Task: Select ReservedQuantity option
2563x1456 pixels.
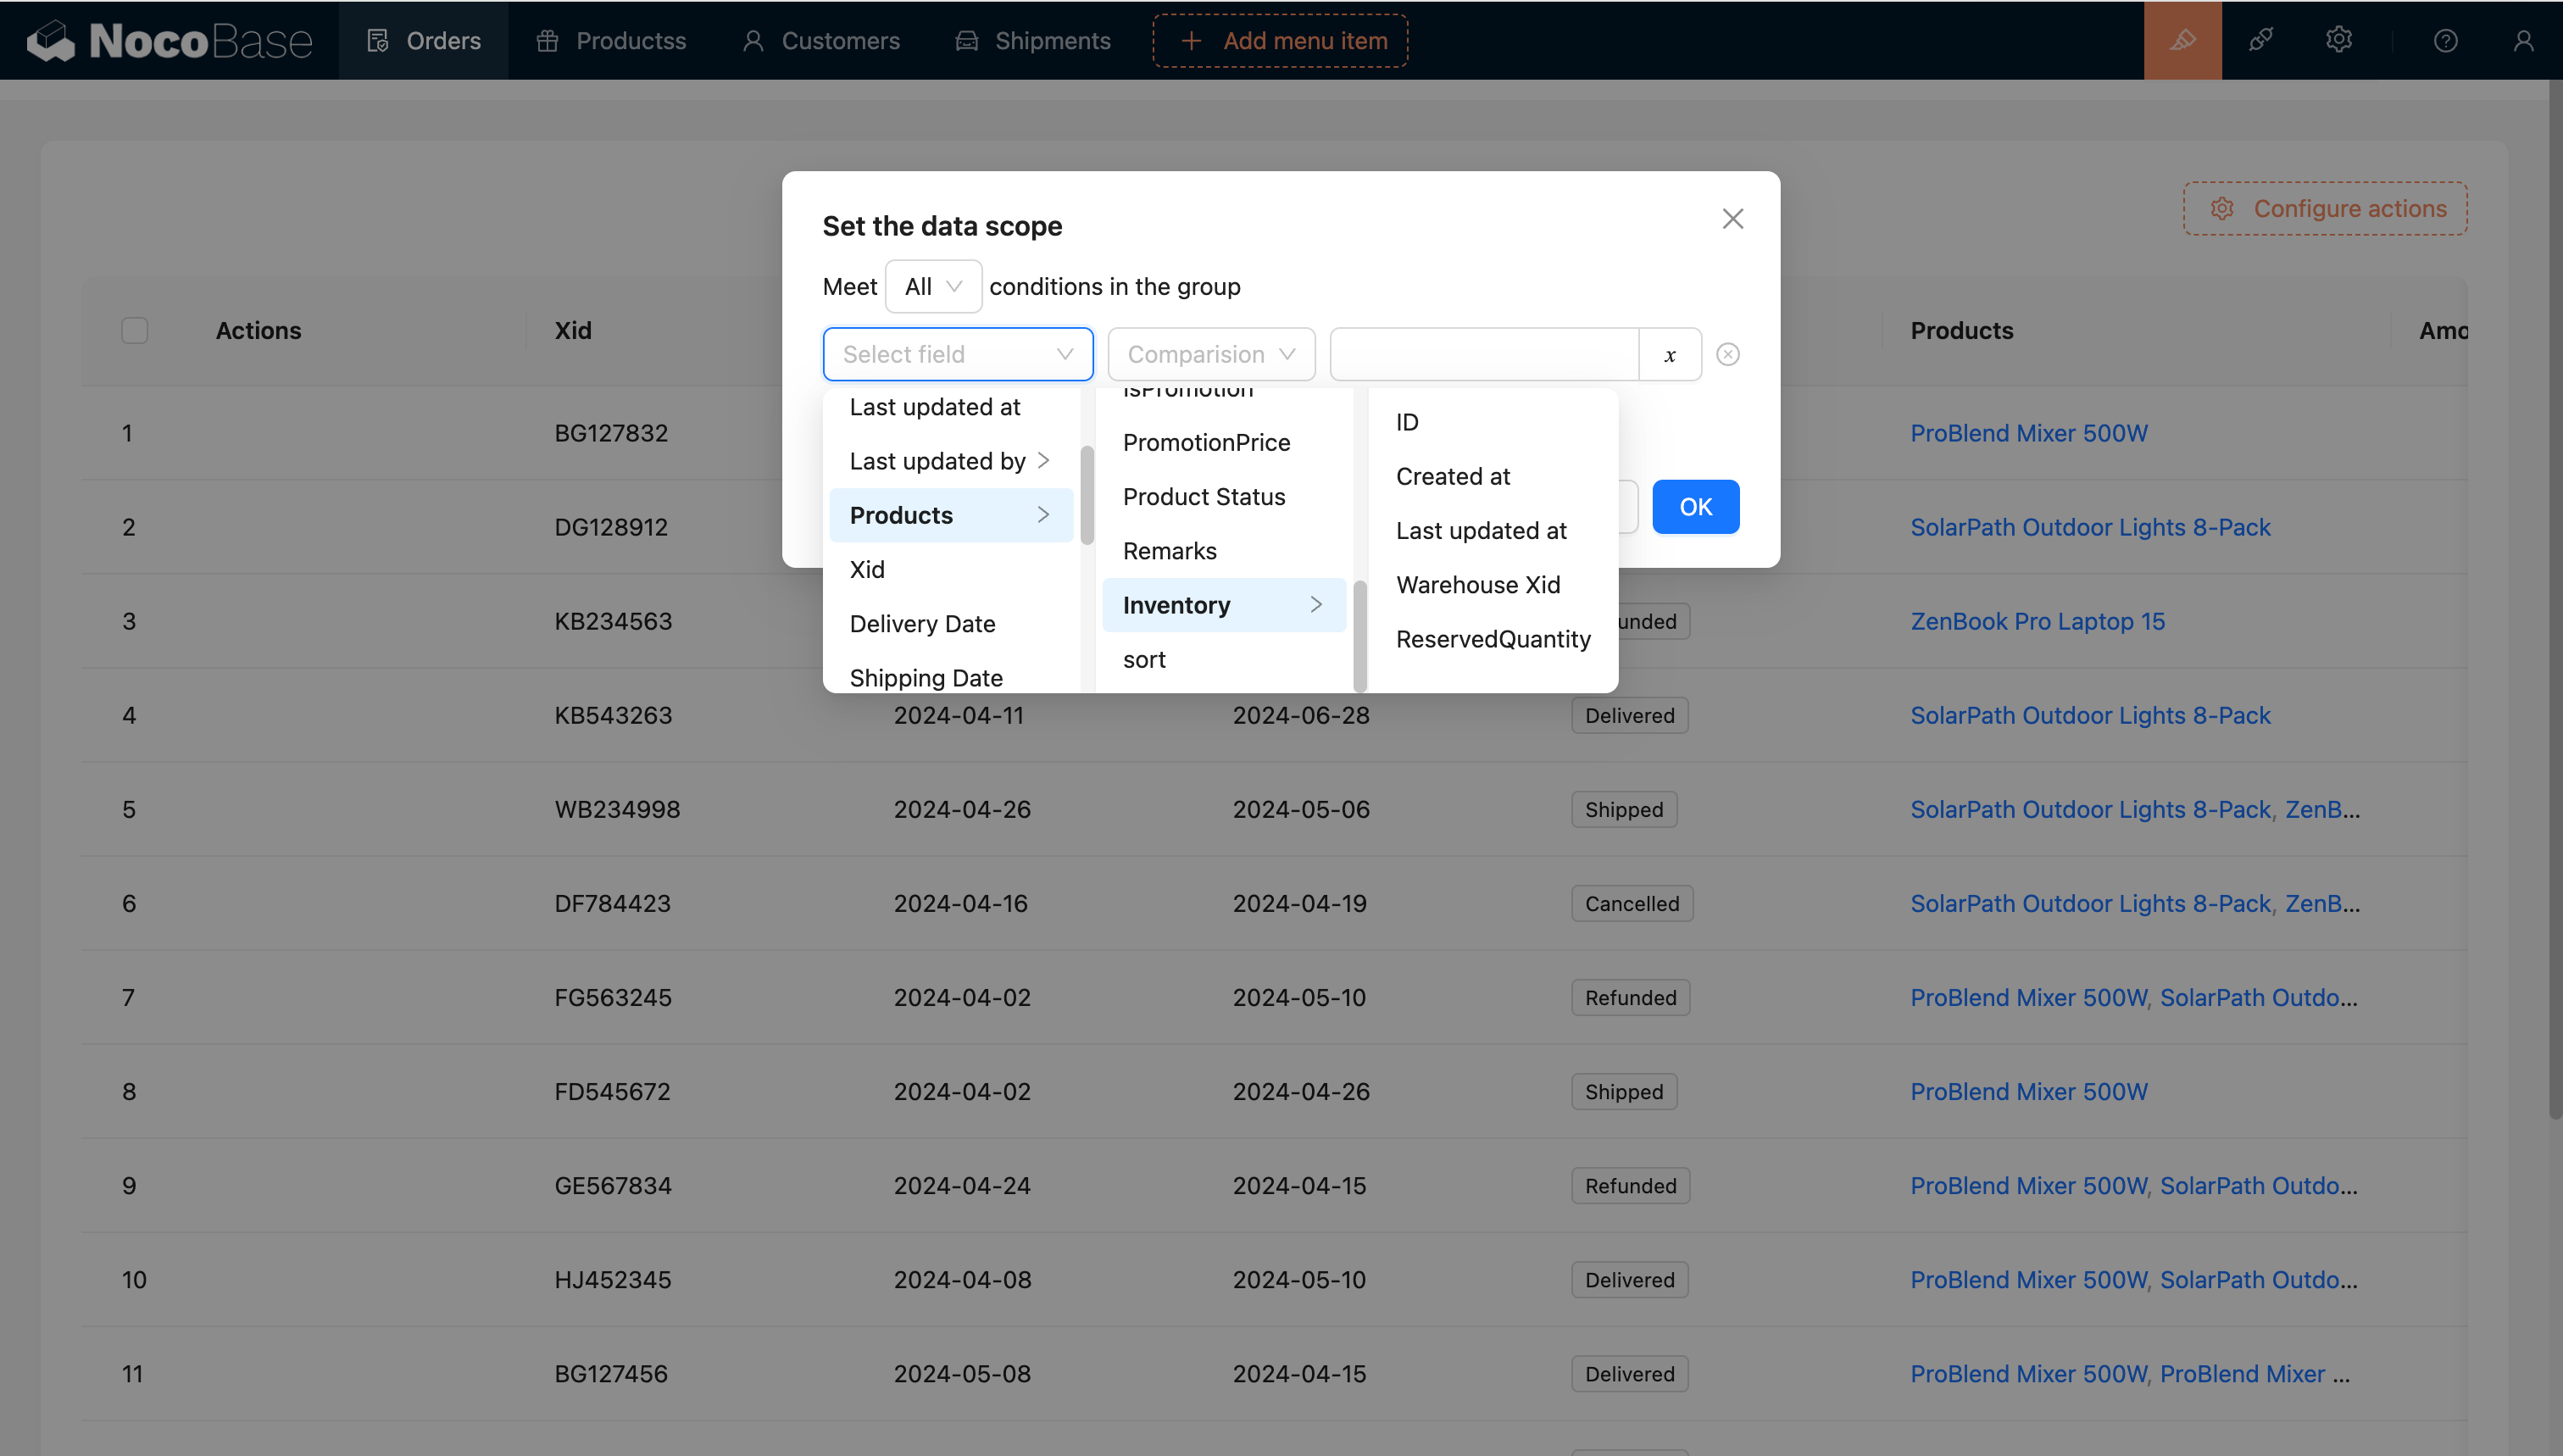Action: (1493, 639)
